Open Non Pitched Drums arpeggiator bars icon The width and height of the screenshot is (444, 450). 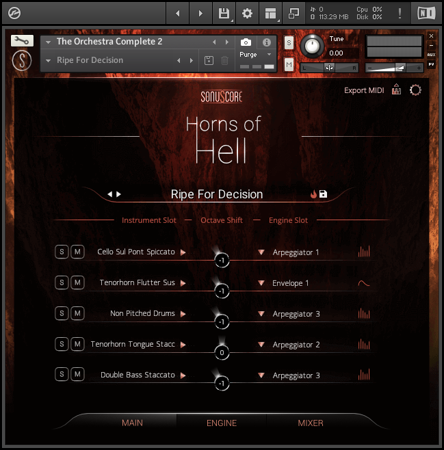[x=364, y=313]
